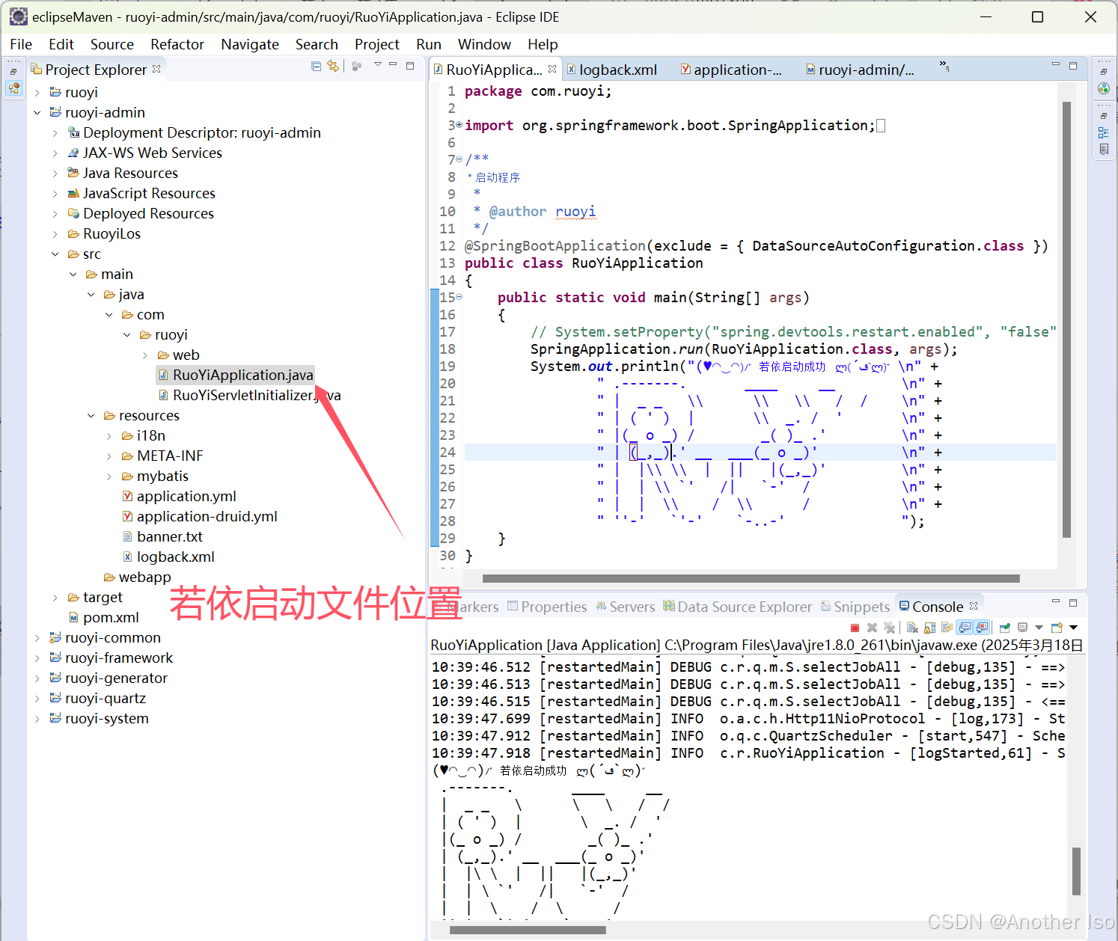Expand the ruoyi project node
The width and height of the screenshot is (1118, 941).
[x=37, y=93]
